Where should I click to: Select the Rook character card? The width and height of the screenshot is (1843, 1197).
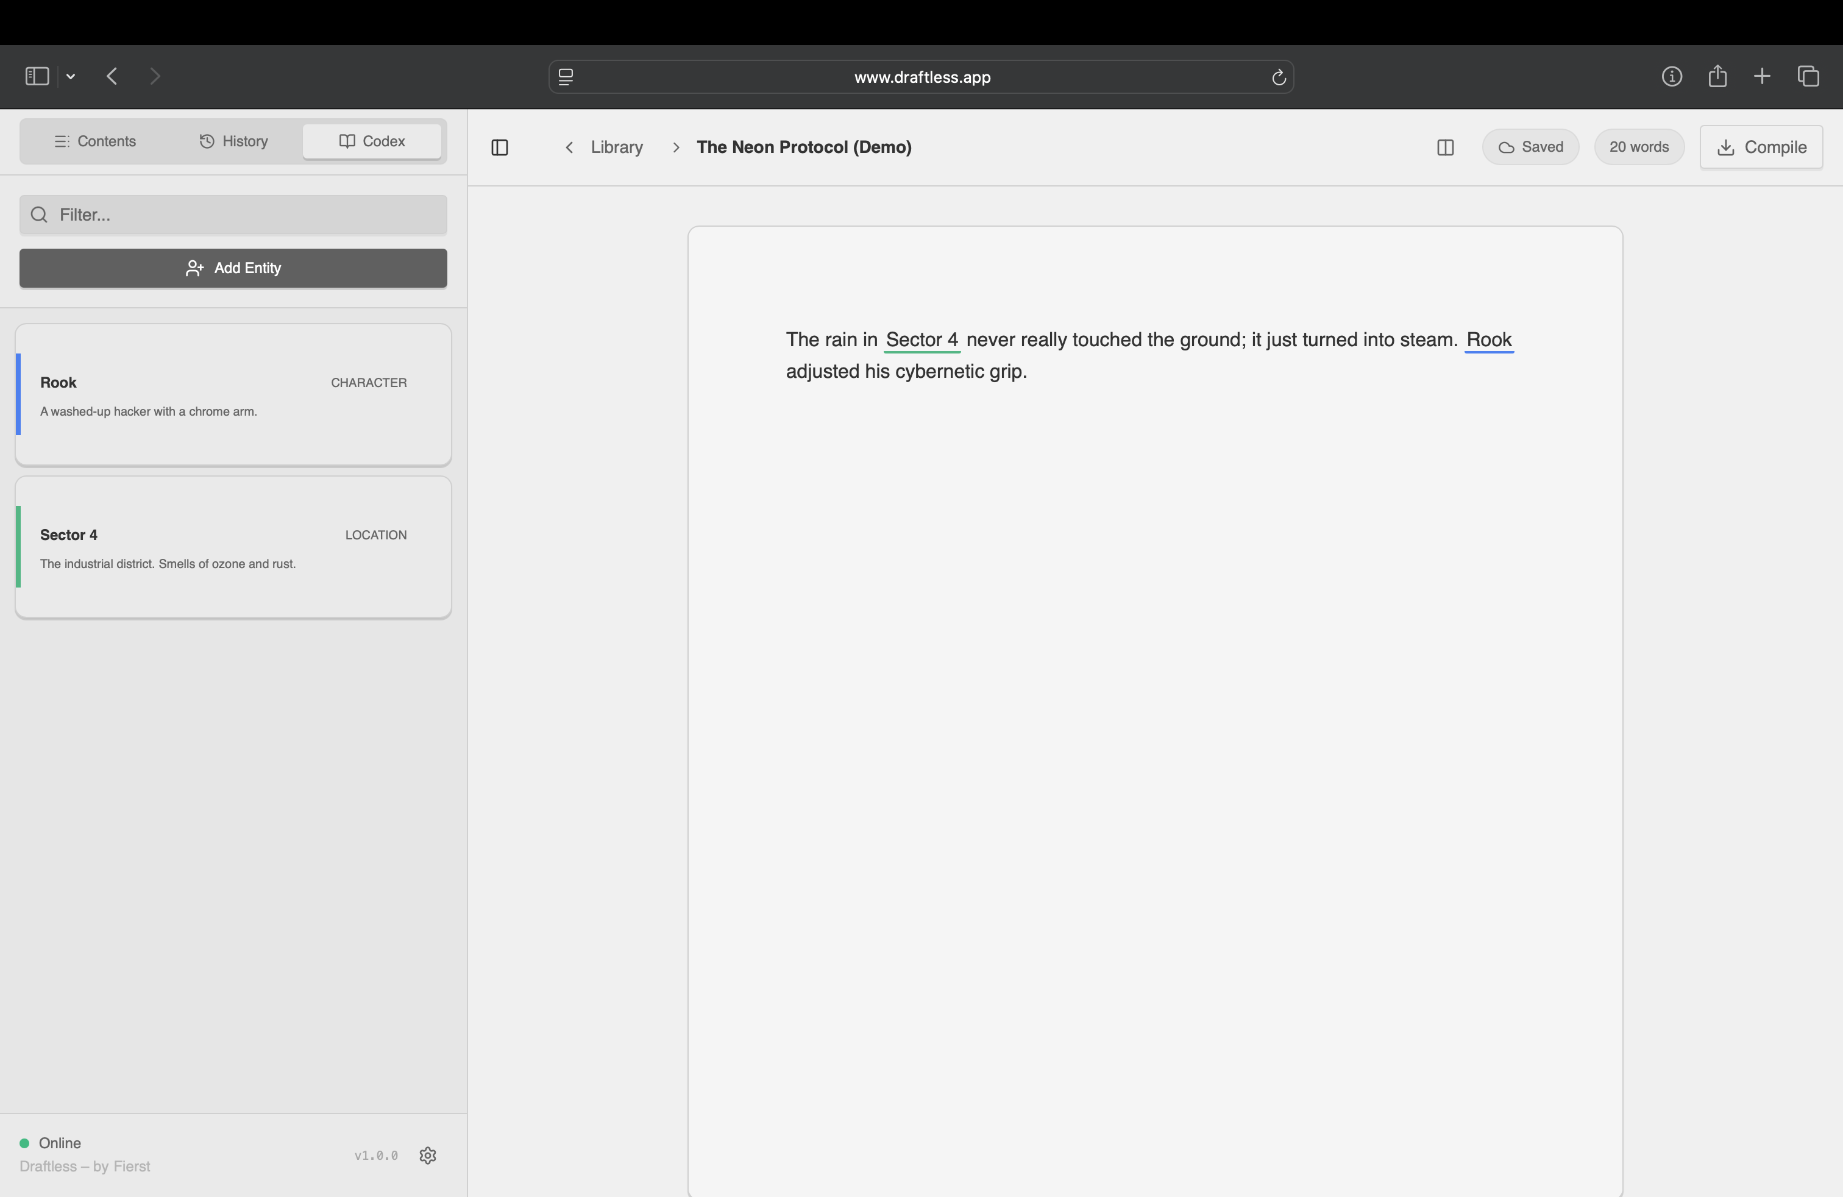pos(232,395)
